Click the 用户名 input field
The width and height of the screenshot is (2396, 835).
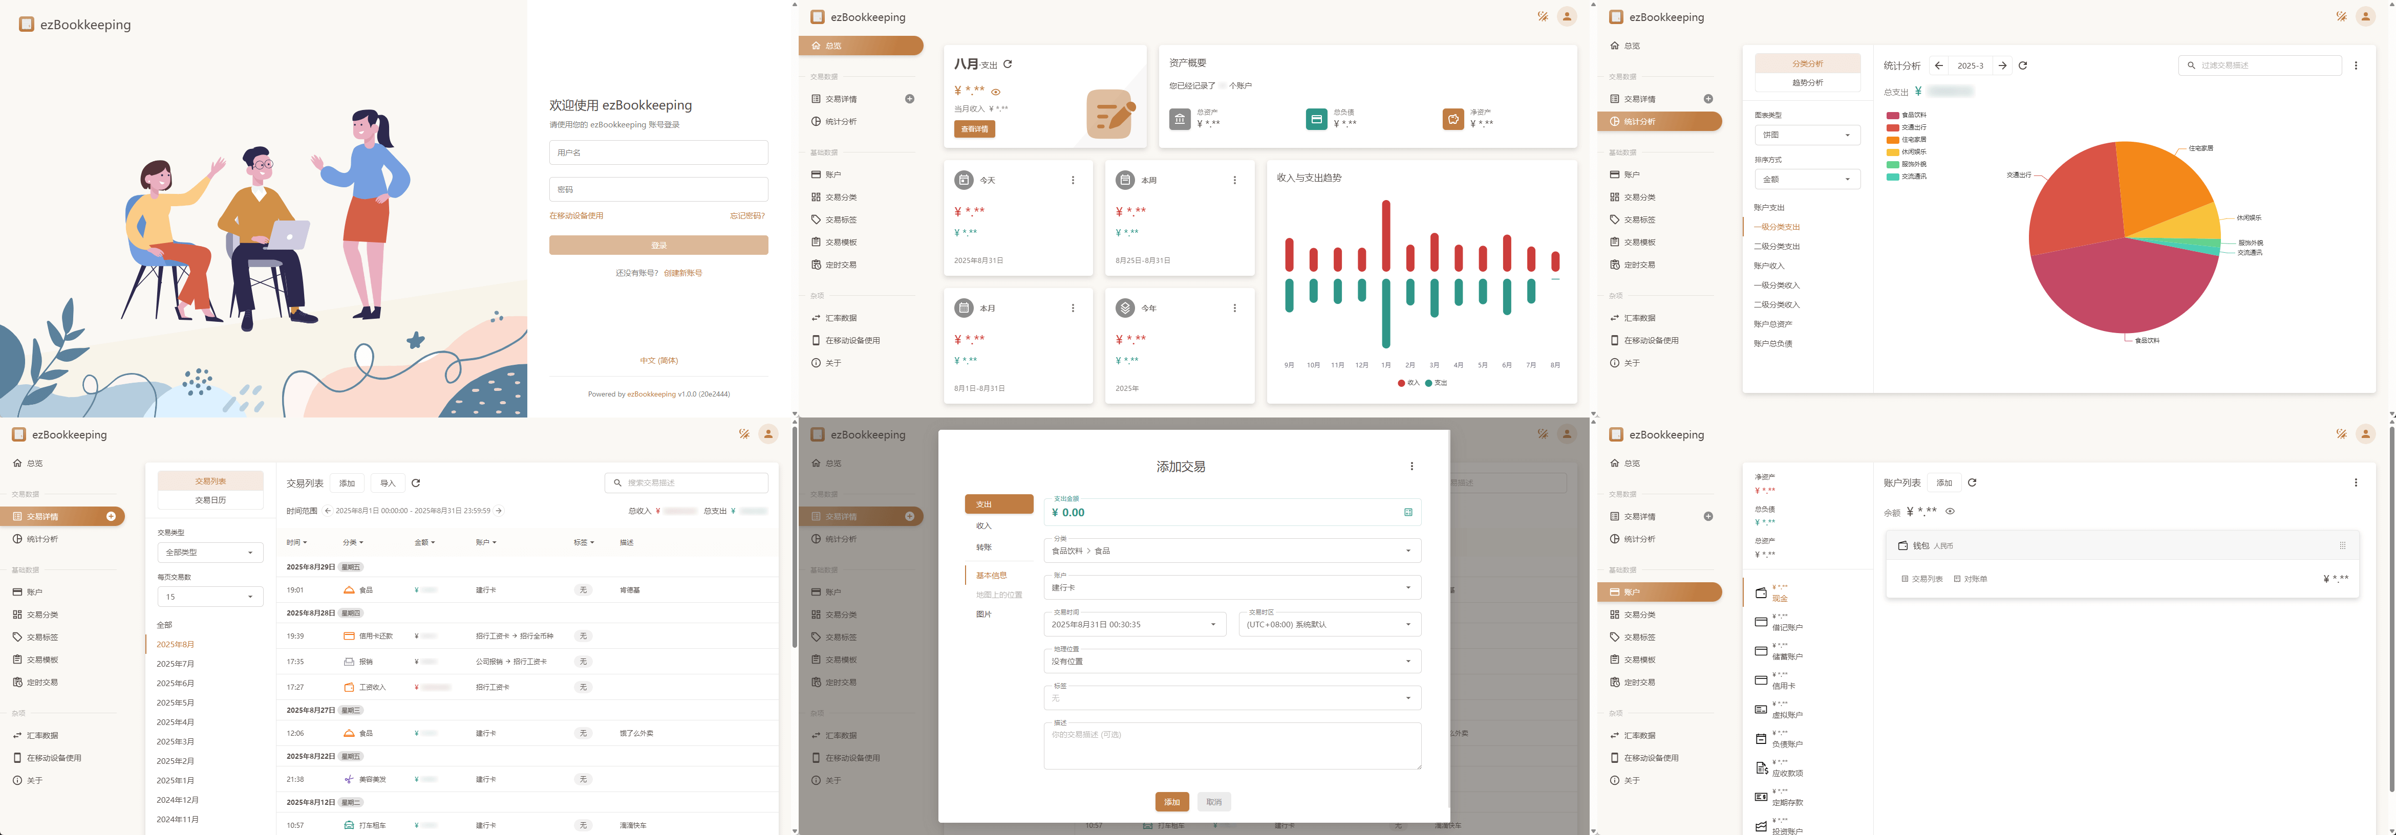click(657, 152)
